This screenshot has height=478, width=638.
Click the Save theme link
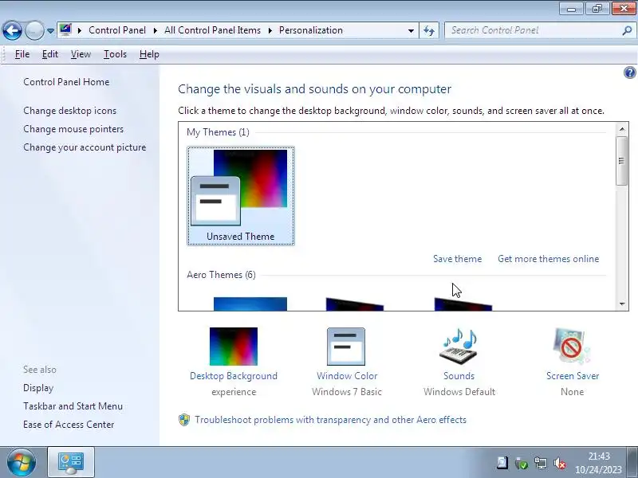point(457,259)
